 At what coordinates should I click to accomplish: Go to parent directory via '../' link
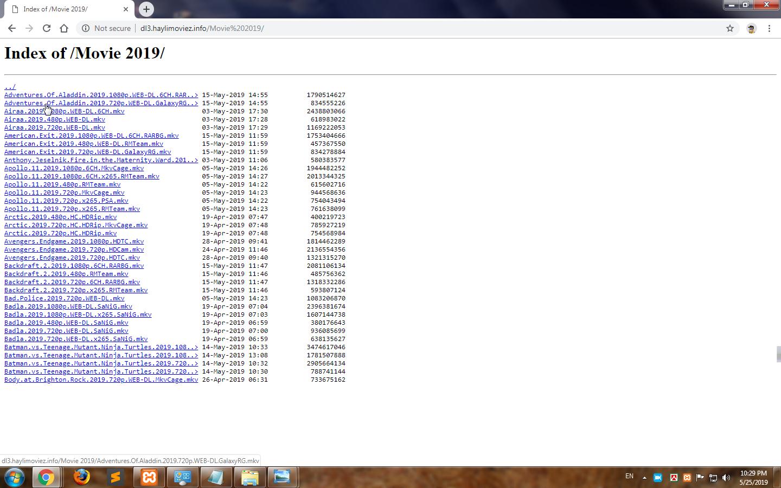[x=9, y=86]
